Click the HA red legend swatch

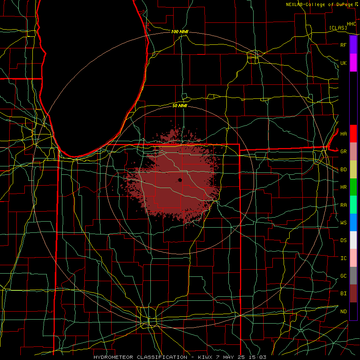tap(353, 134)
